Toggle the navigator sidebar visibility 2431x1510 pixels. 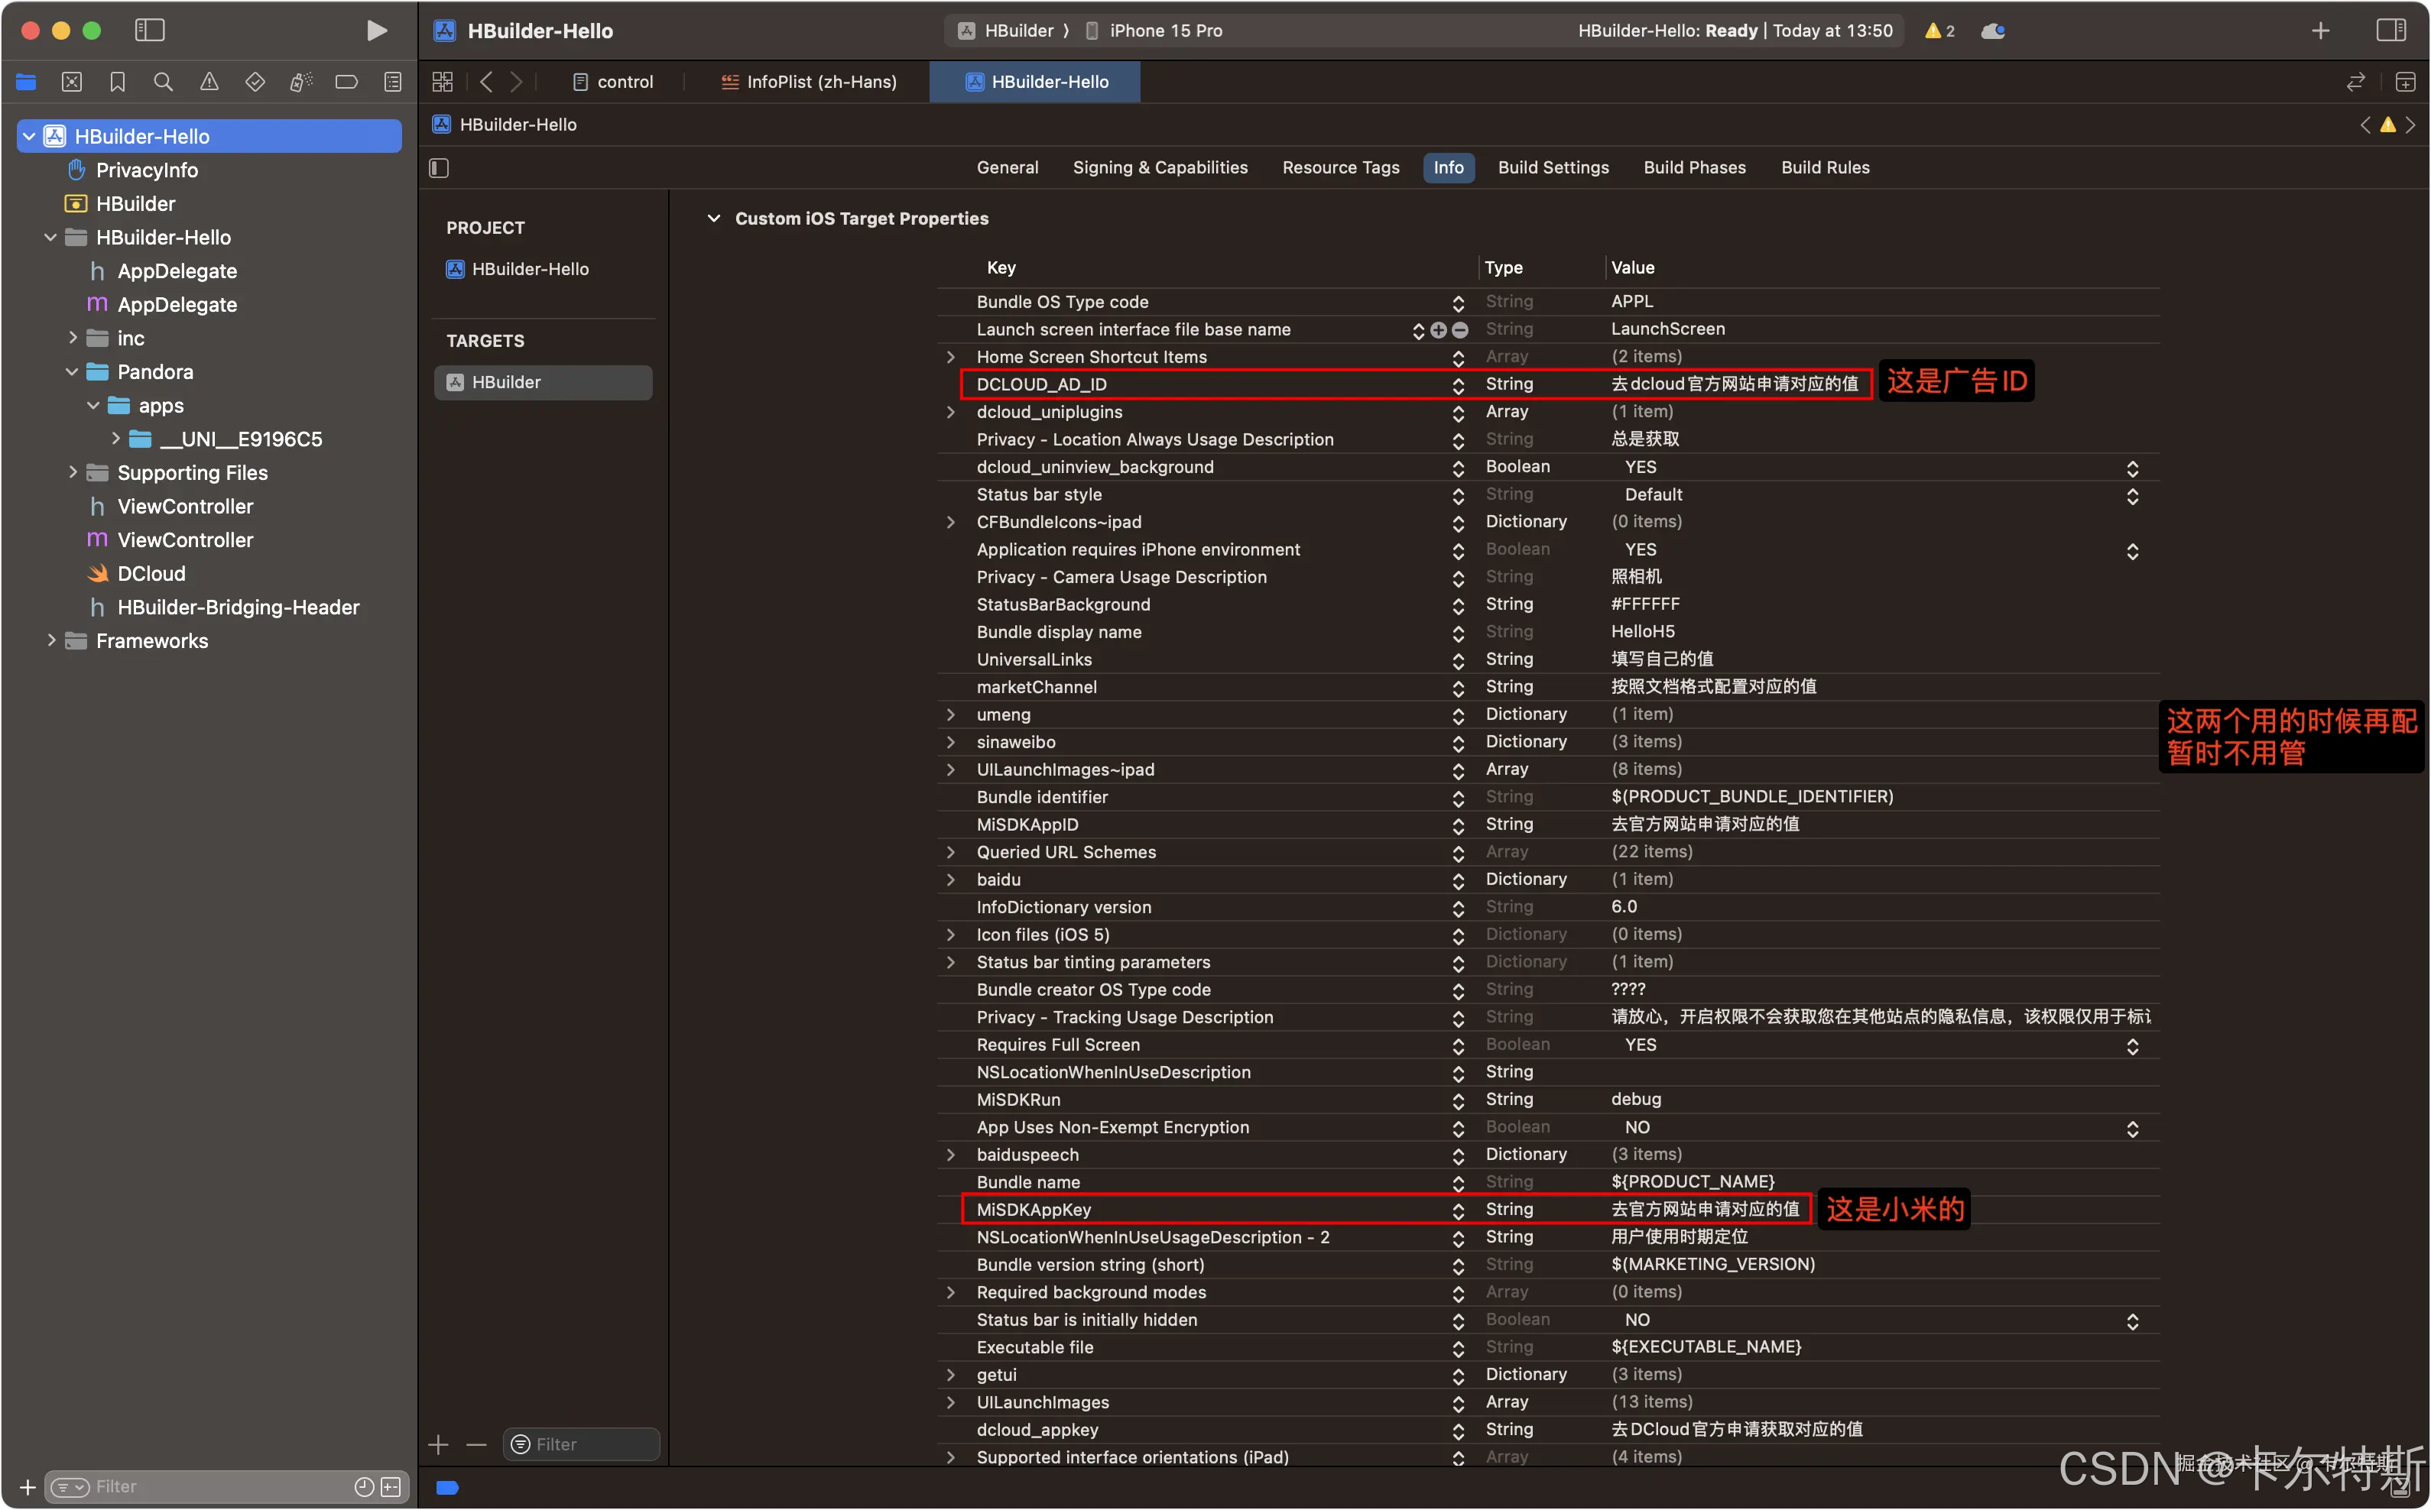150,31
